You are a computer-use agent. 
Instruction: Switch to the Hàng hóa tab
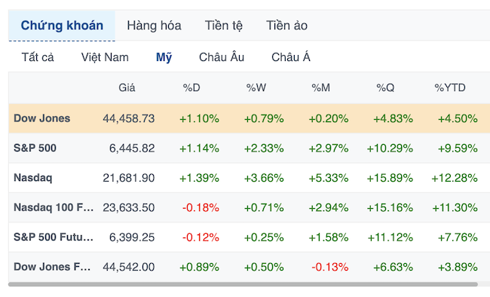154,26
